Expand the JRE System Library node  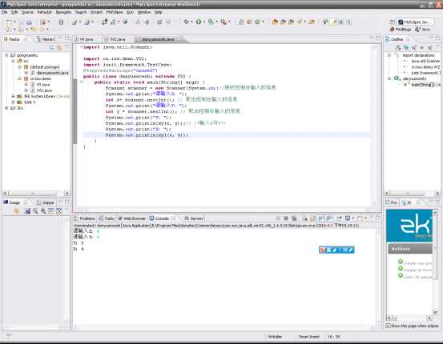pos(13,96)
